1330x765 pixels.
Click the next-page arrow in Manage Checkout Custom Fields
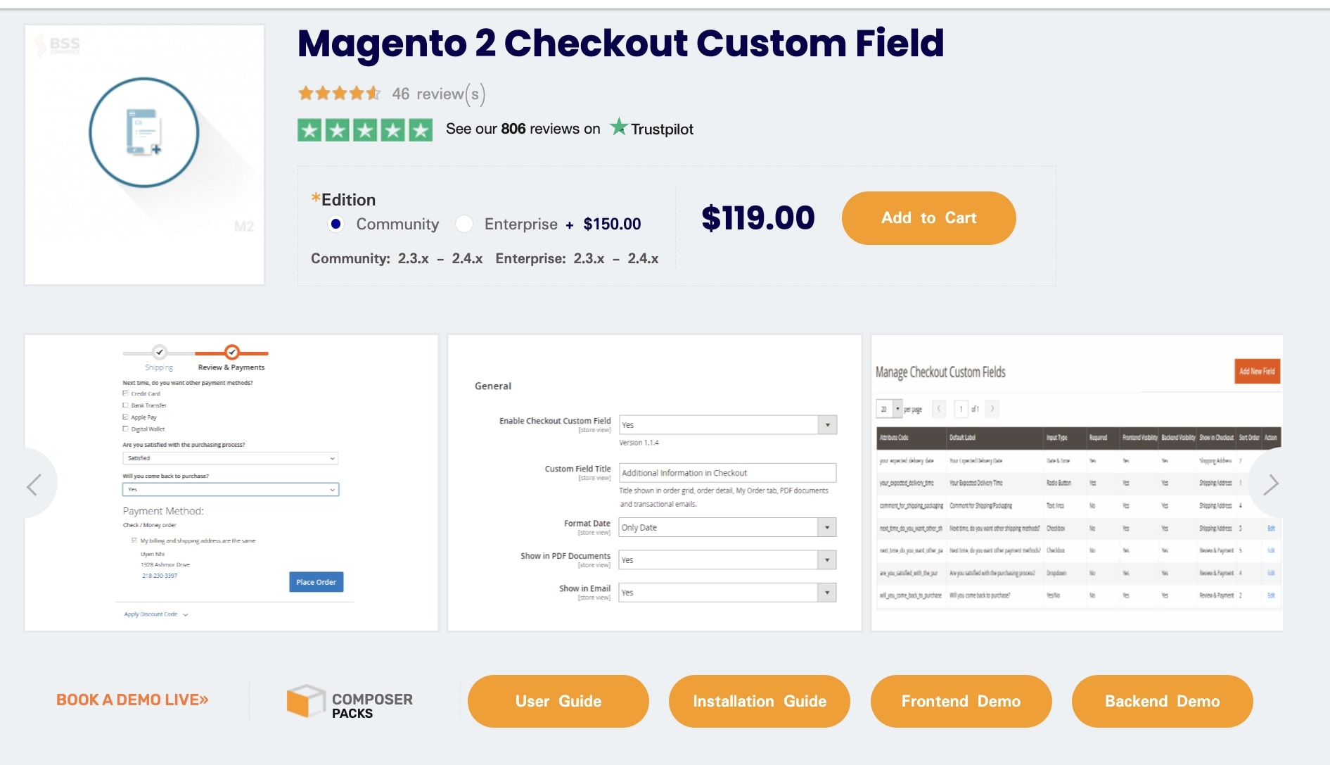(992, 408)
